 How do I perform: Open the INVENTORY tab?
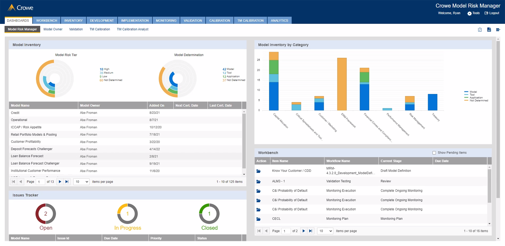(x=73, y=20)
